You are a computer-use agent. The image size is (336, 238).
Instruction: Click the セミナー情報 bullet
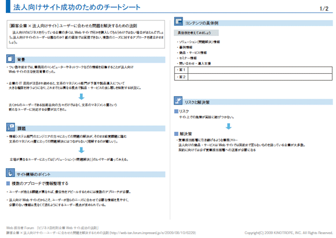pos(187,58)
